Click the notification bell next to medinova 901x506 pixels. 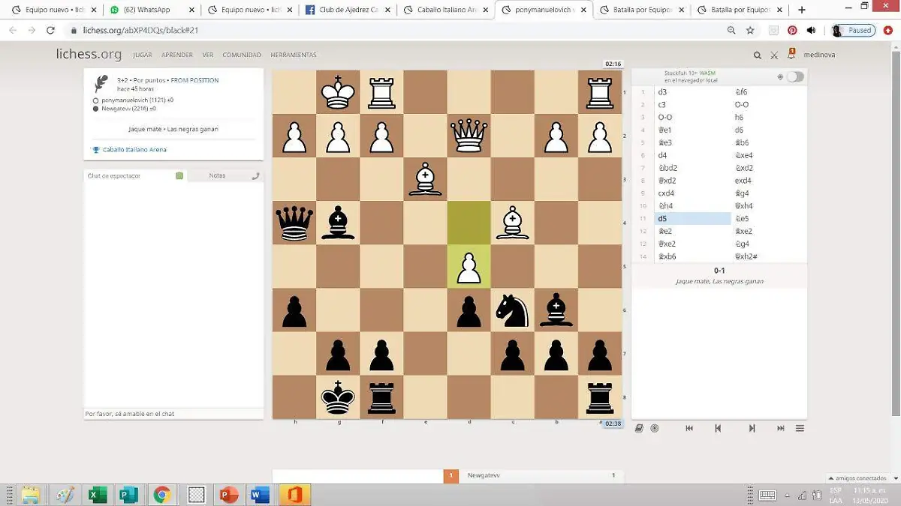(x=791, y=54)
